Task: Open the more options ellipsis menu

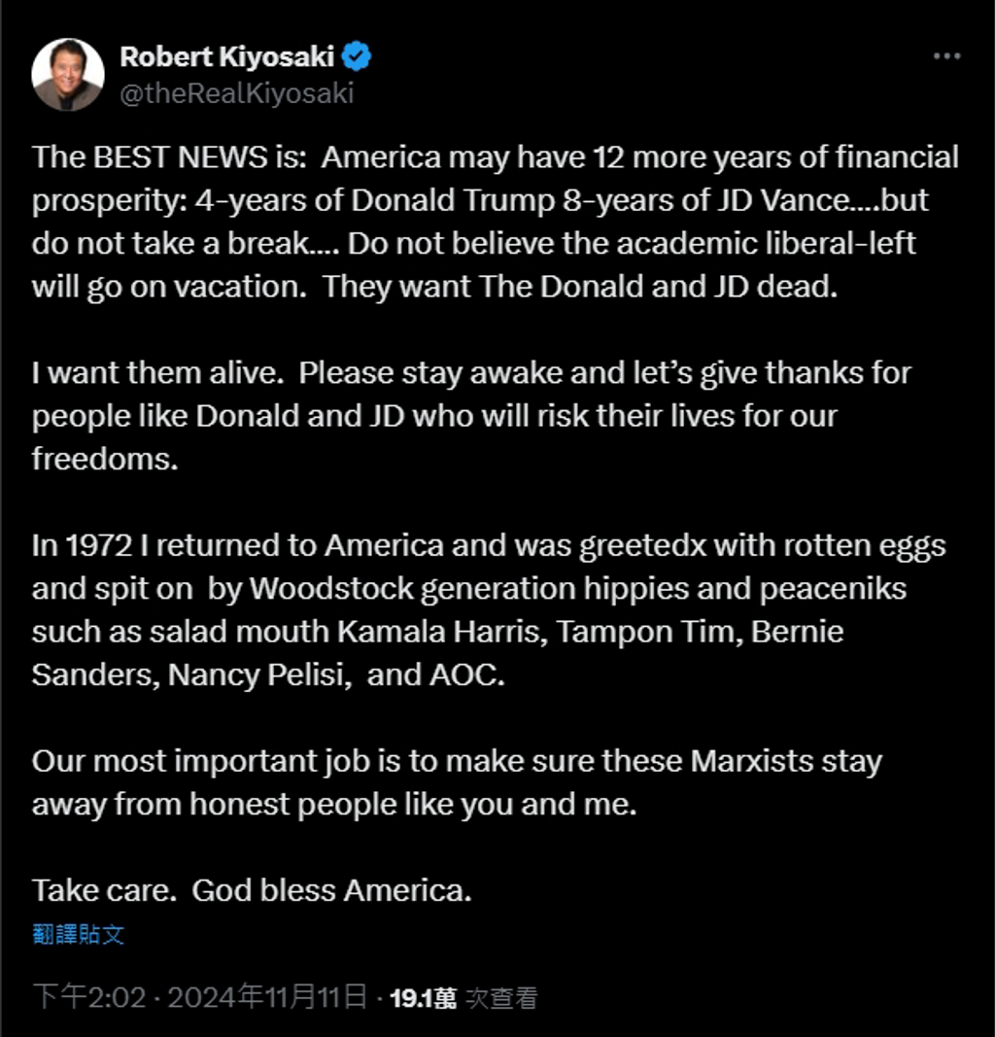Action: tap(946, 56)
